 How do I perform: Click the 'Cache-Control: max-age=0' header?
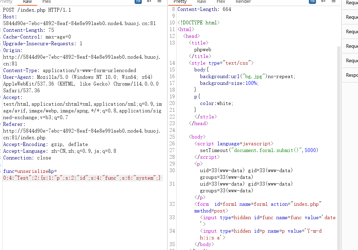coord(37,37)
